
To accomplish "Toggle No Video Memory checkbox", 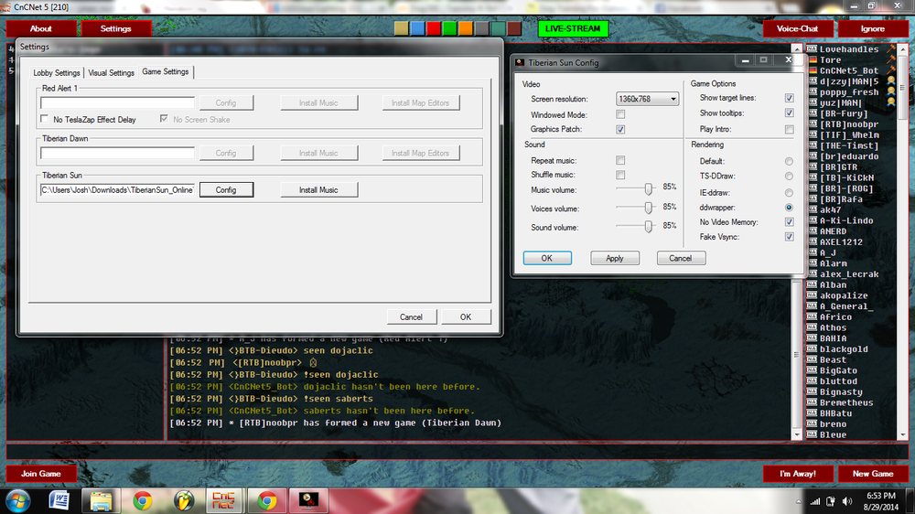I will [x=789, y=221].
